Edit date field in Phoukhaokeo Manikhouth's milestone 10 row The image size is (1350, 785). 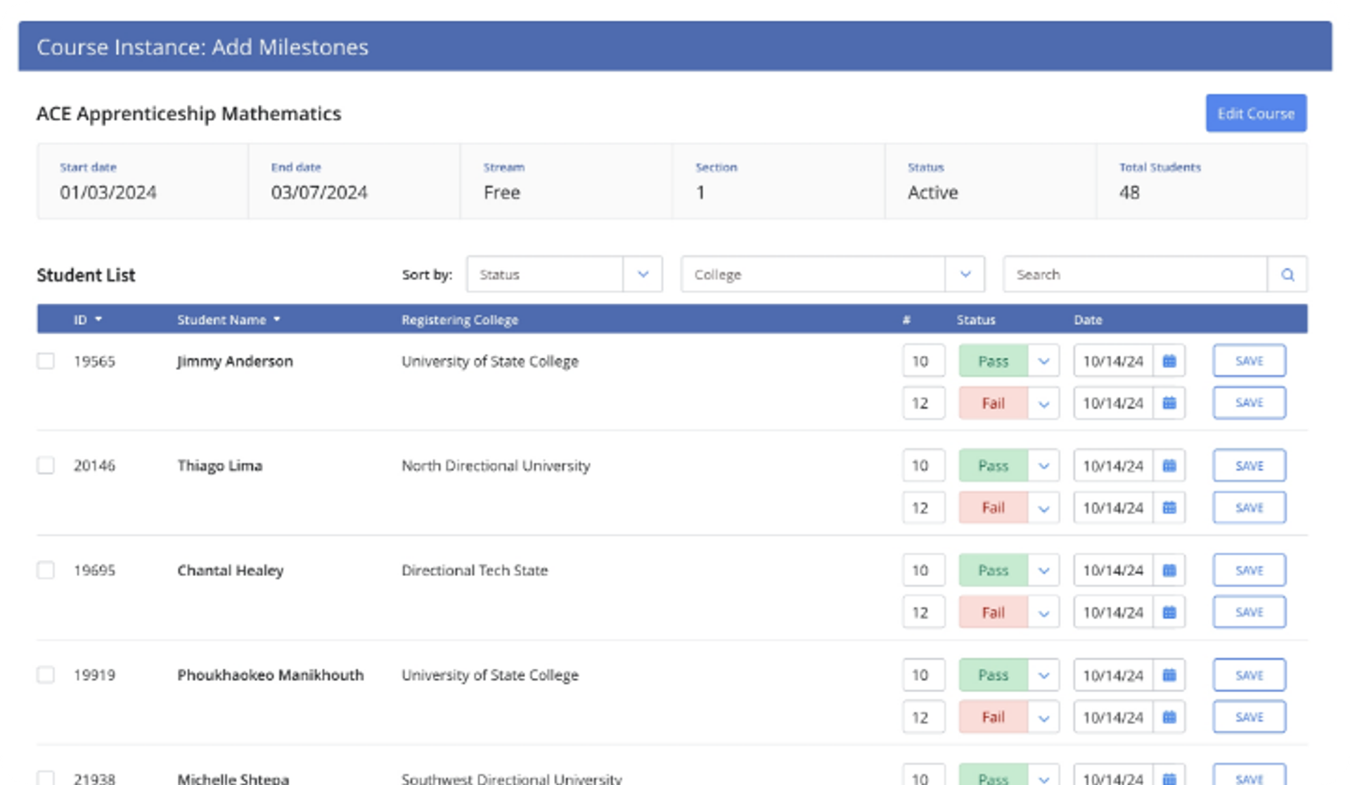click(1113, 675)
